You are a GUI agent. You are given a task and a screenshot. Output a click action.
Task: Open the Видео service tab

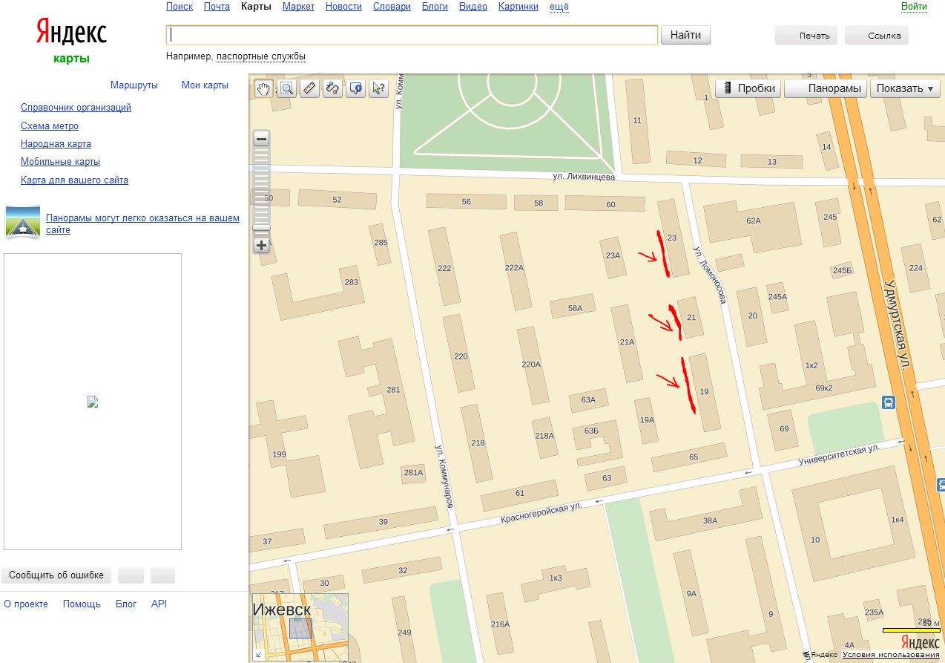point(473,7)
